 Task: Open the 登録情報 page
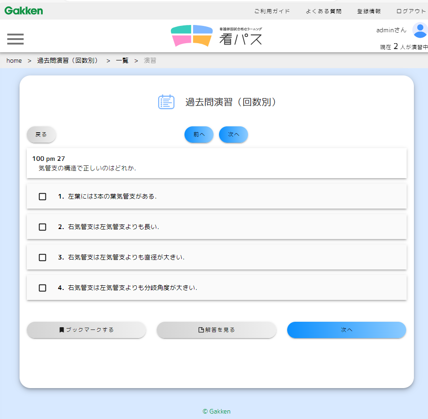pyautogui.click(x=368, y=10)
